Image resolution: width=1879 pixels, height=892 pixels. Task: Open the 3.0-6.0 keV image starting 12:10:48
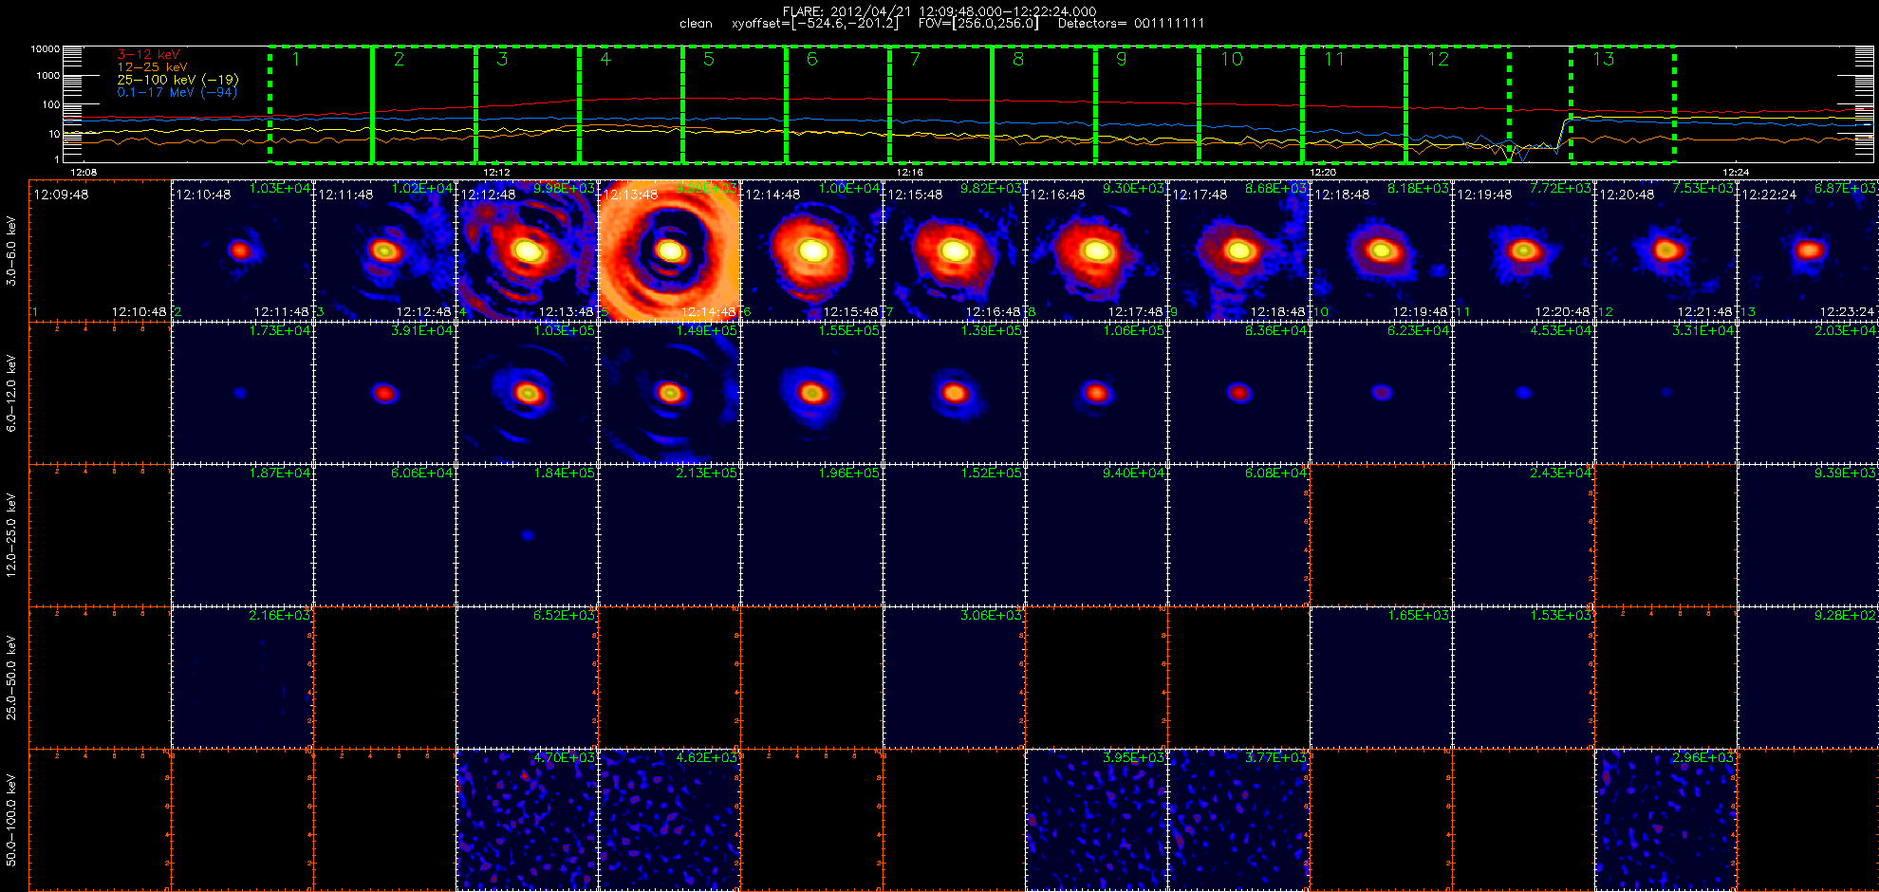(242, 251)
